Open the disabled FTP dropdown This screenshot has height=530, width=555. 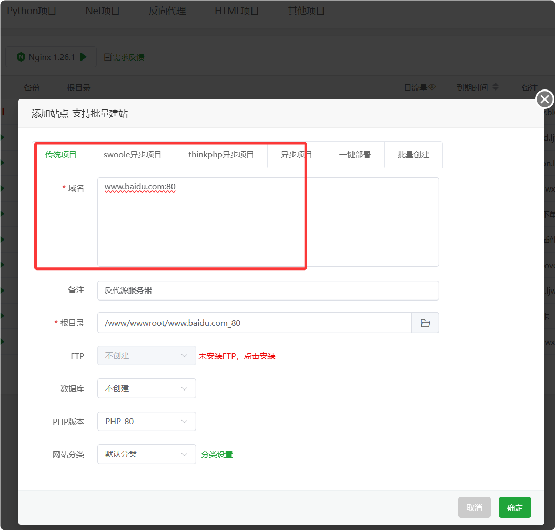tap(146, 356)
